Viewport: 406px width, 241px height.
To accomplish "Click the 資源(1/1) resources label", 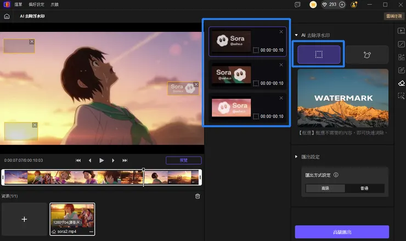I will click(9, 196).
